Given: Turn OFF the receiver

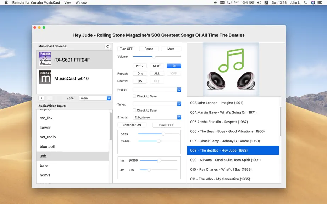Looking at the screenshot, I should pyautogui.click(x=126, y=49).
